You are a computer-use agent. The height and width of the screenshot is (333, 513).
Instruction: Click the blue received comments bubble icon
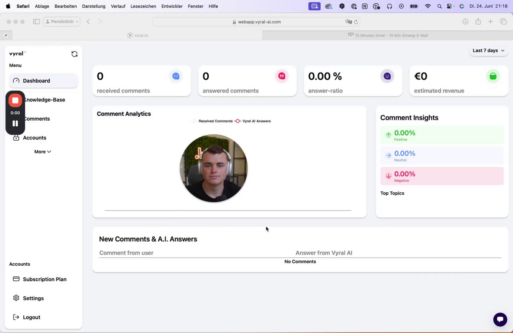[x=176, y=76]
